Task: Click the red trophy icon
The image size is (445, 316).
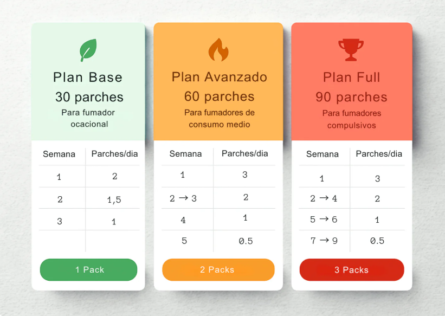Action: click(x=351, y=50)
